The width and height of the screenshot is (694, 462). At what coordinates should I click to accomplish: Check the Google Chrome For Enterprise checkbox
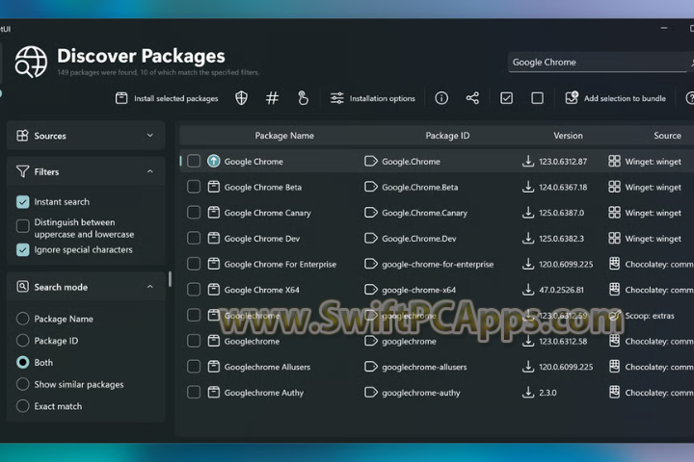point(194,264)
